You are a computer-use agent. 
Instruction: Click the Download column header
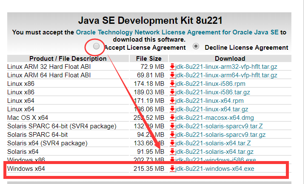coord(230,59)
